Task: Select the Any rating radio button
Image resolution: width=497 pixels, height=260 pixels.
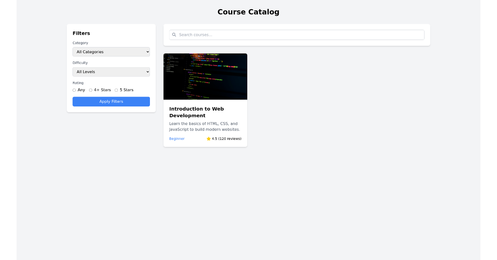Action: point(74,90)
